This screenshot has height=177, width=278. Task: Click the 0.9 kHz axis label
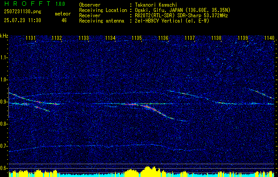click(4, 102)
